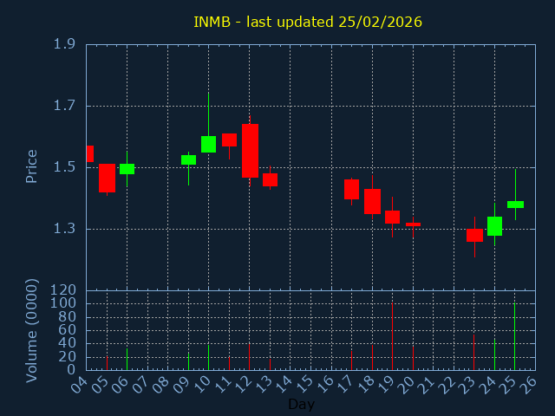
Task: Click the tall red volume bar on day 19
Action: pyautogui.click(x=392, y=336)
